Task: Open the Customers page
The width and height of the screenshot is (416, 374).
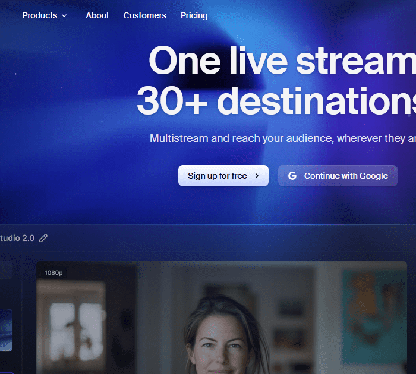Action: click(x=144, y=15)
